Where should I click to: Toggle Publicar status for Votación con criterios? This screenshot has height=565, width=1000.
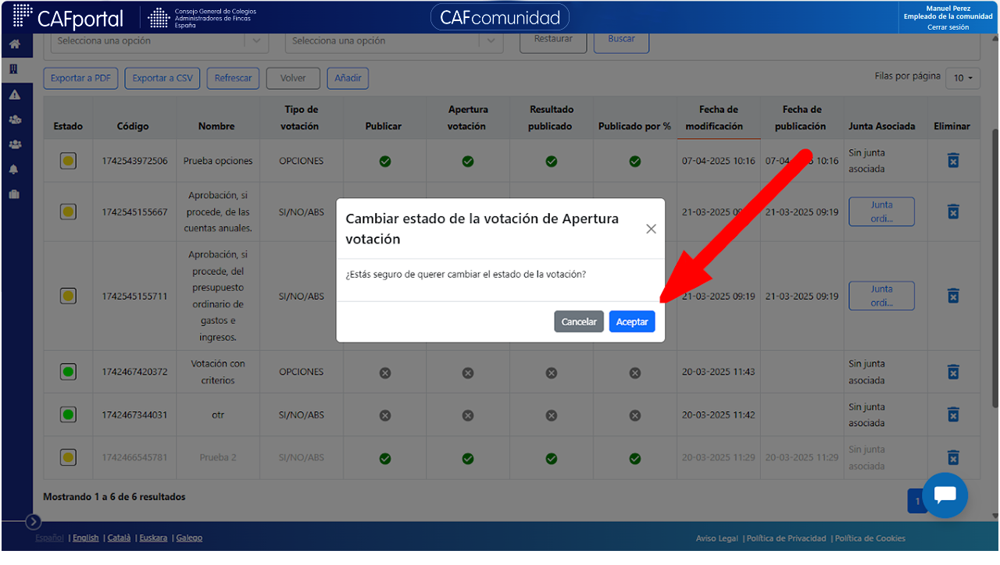point(384,373)
